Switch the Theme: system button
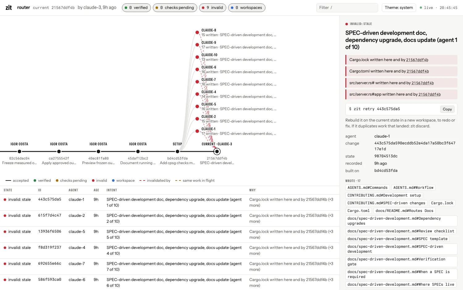This screenshot has height=290, width=463. (x=399, y=8)
